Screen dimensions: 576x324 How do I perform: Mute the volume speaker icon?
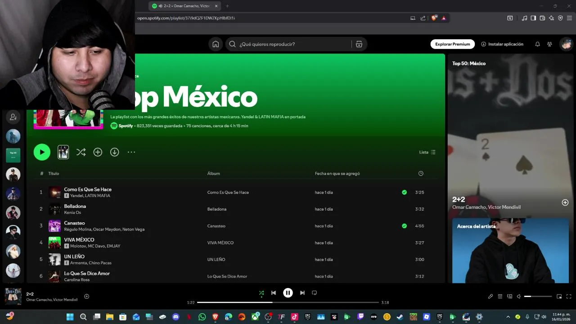519,297
